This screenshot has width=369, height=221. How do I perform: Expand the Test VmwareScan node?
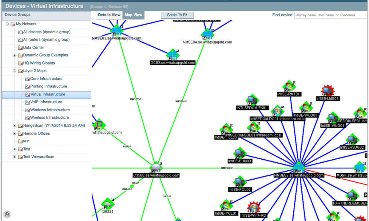coord(14,157)
